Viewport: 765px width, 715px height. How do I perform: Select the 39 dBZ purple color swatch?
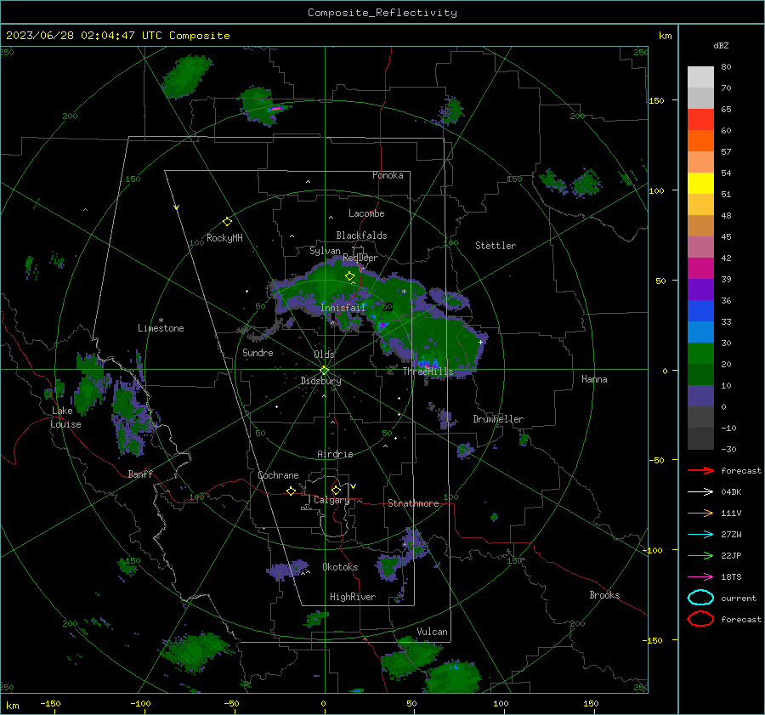[x=700, y=290]
